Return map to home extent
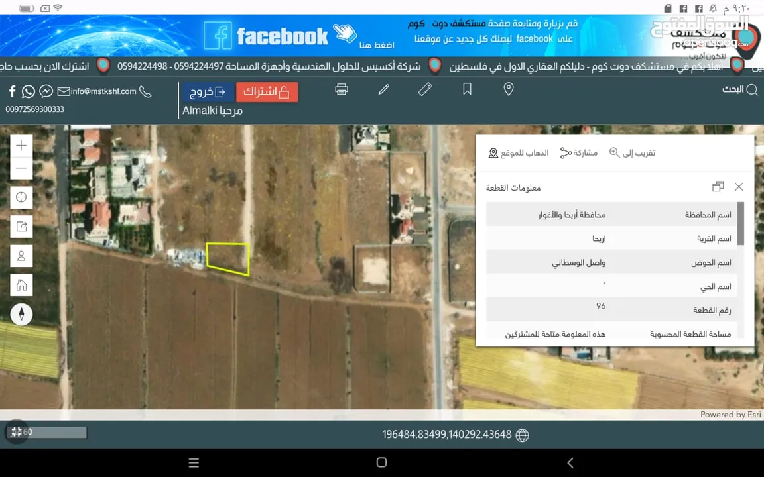Screen dimensions: 764x477 pos(21,286)
